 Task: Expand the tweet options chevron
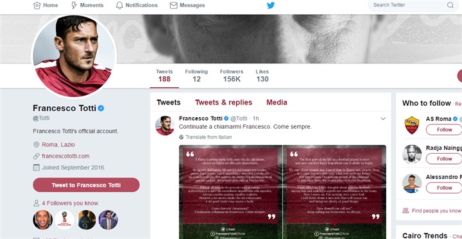[383, 119]
